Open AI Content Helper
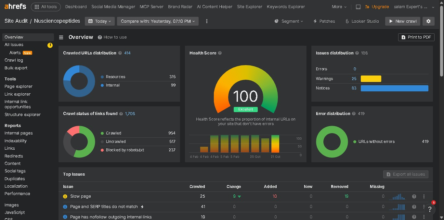 pos(215,7)
